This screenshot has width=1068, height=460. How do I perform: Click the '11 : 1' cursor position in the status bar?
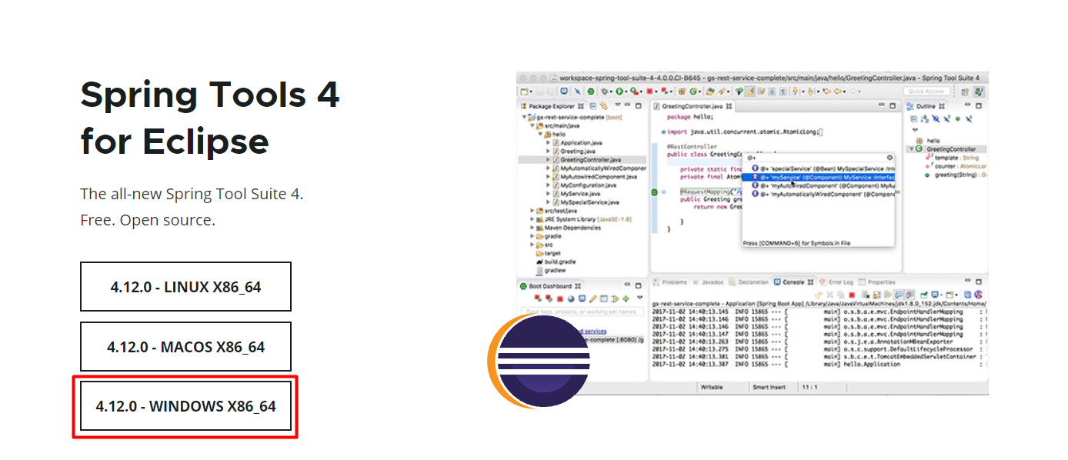(x=812, y=387)
